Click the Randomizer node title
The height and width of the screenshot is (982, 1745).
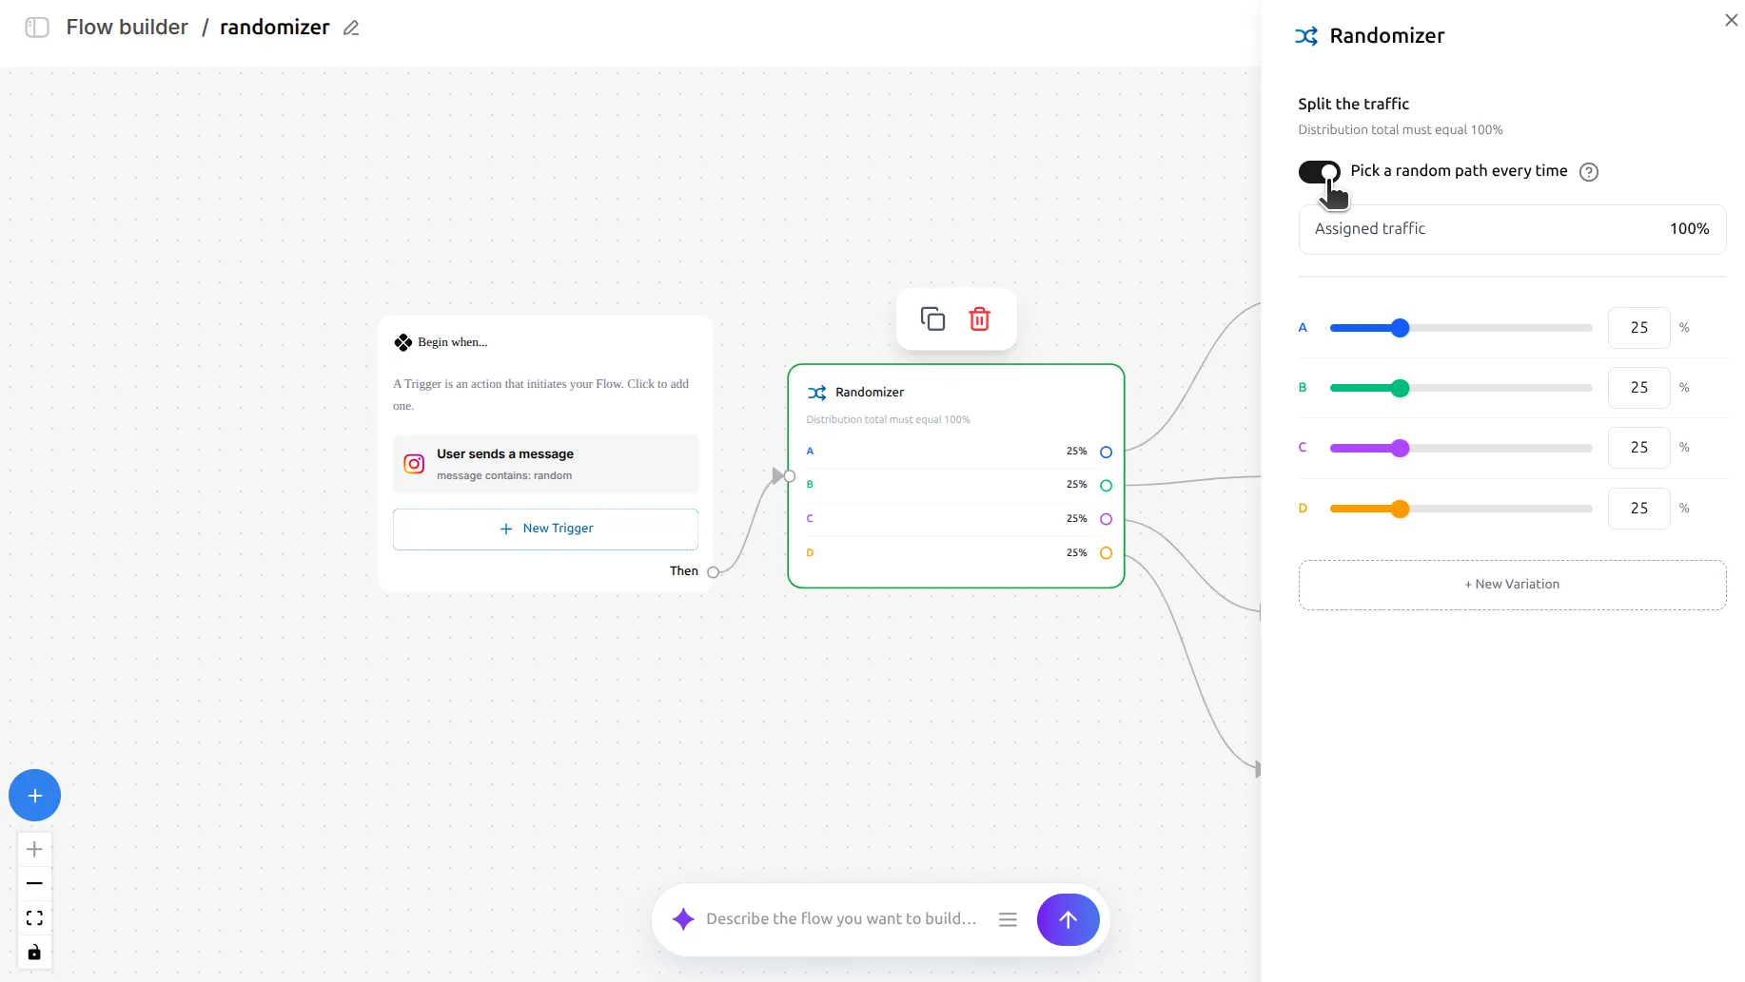click(x=870, y=393)
